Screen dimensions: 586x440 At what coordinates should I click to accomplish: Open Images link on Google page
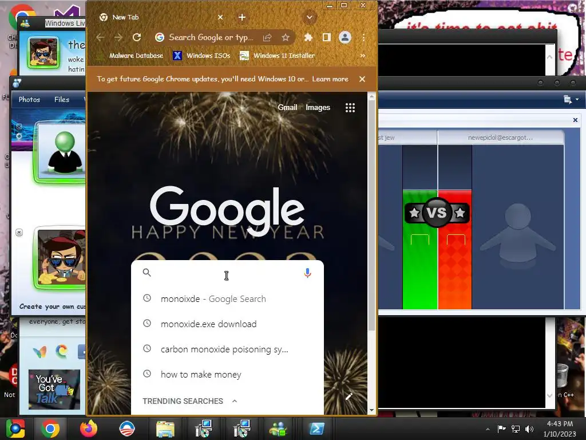tap(318, 107)
